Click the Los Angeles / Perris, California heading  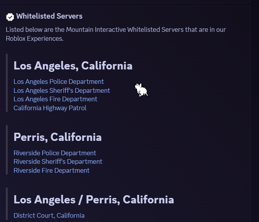(94, 200)
